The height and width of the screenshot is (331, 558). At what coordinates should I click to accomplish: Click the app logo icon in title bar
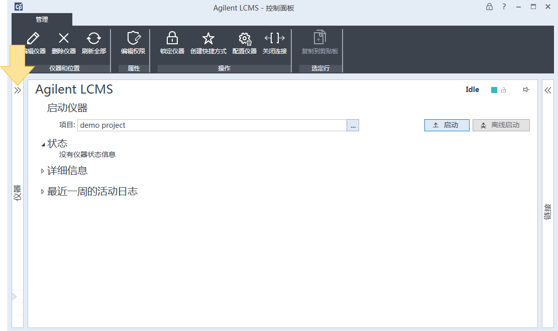(19, 7)
